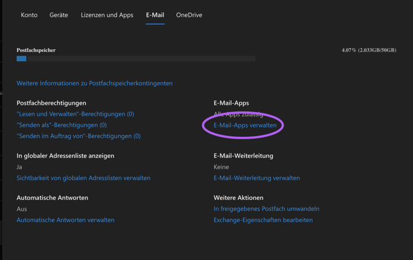The width and height of the screenshot is (413, 260).
Task: Open Sichtbarkeit von globalen Adresslisten verwalten
Action: point(83,178)
